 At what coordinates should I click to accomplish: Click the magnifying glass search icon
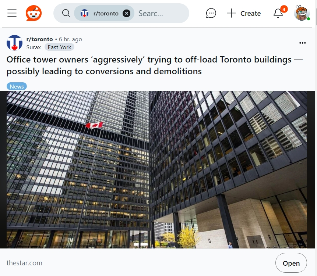66,13
